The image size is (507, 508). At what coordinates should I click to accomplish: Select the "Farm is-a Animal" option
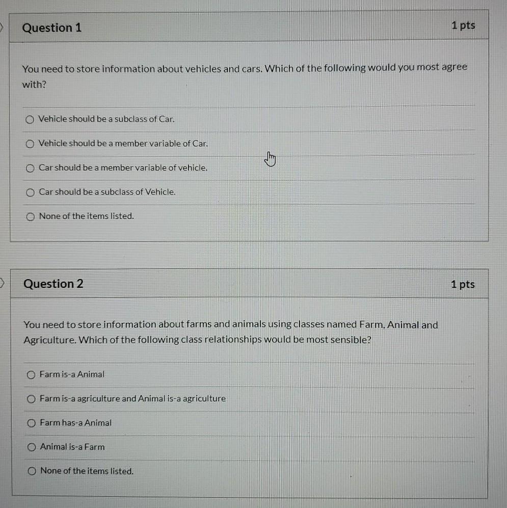(31, 374)
